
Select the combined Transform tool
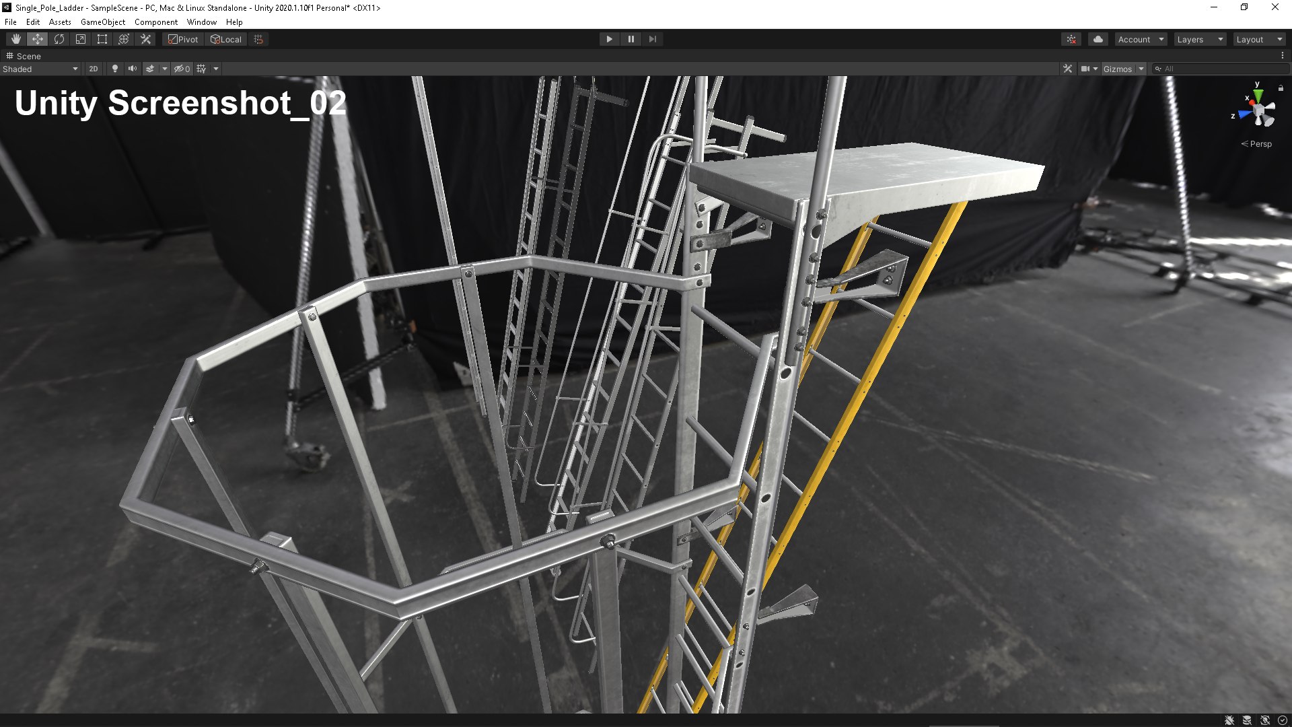coord(124,39)
